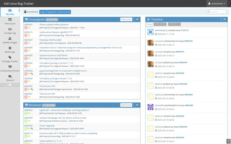The image size is (231, 144).
Task: Open 'pypy3 package fails to install' issue
Action: (63, 71)
